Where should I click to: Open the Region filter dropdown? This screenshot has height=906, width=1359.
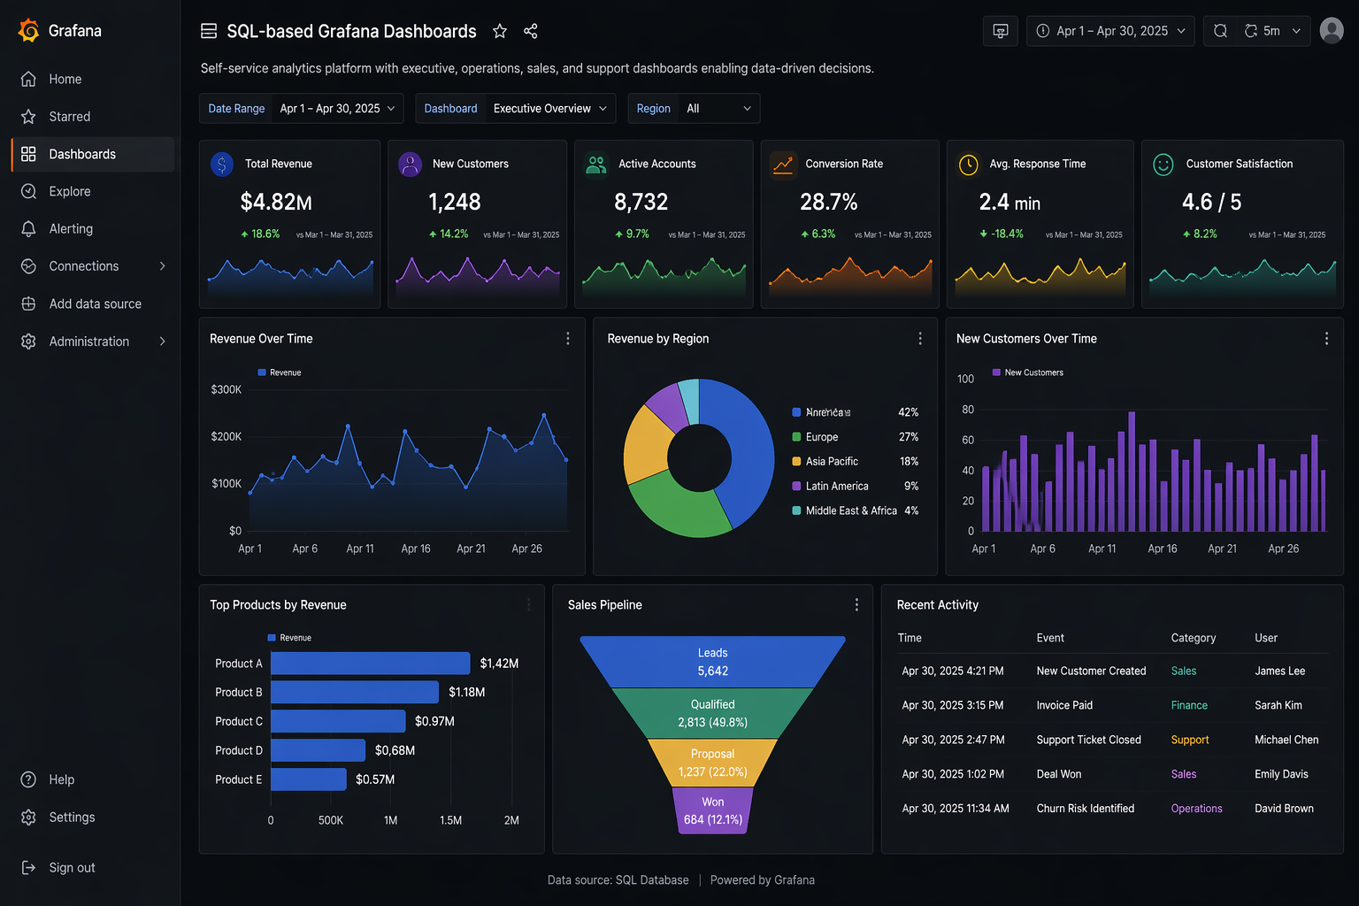(718, 108)
